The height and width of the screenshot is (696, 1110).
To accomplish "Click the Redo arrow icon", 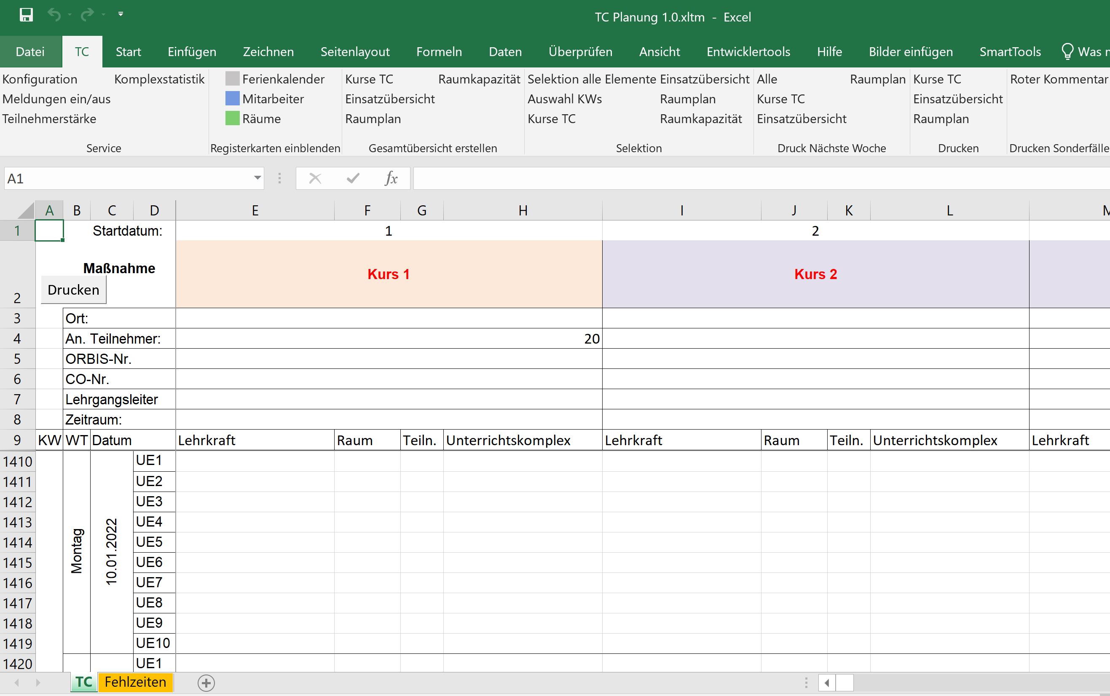I will click(87, 15).
